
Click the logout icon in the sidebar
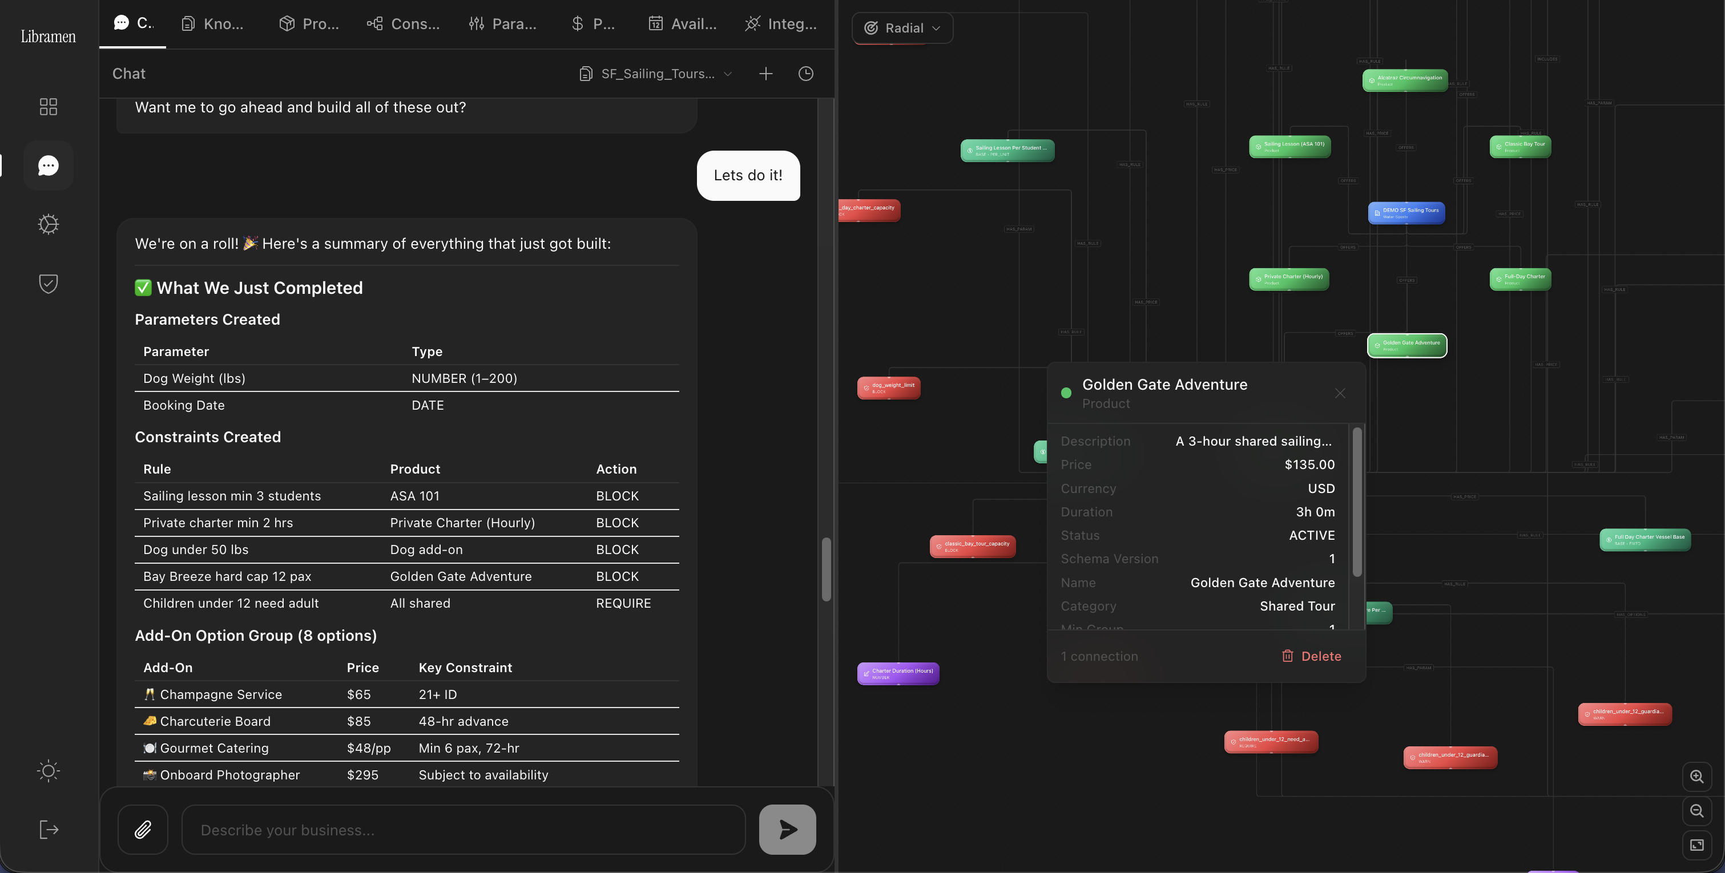tap(48, 830)
